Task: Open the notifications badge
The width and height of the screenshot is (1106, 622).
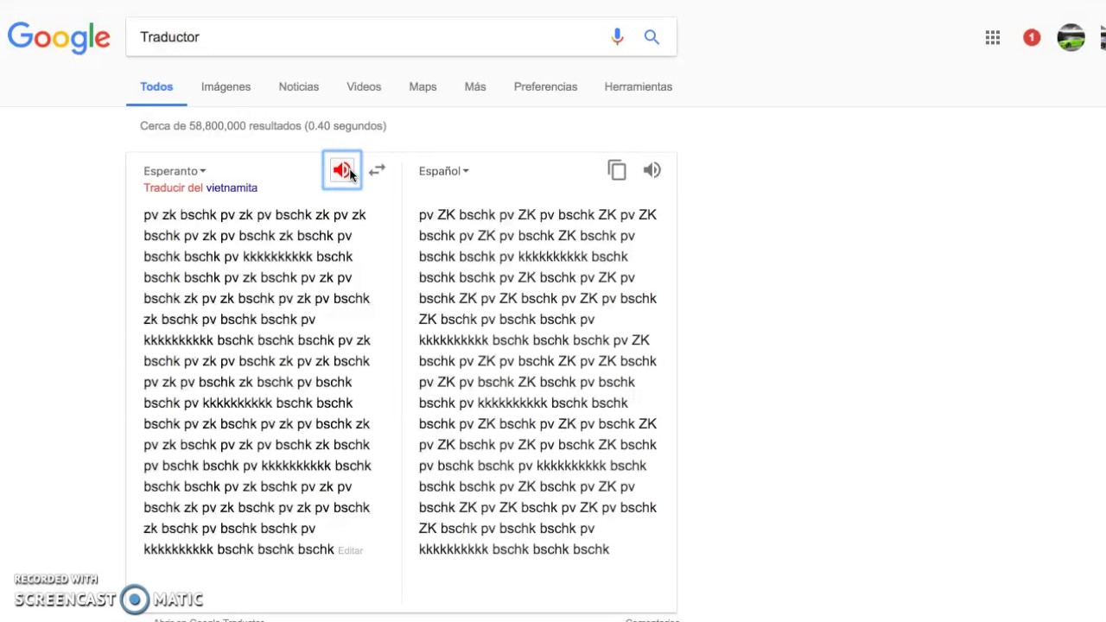Action: (1032, 37)
